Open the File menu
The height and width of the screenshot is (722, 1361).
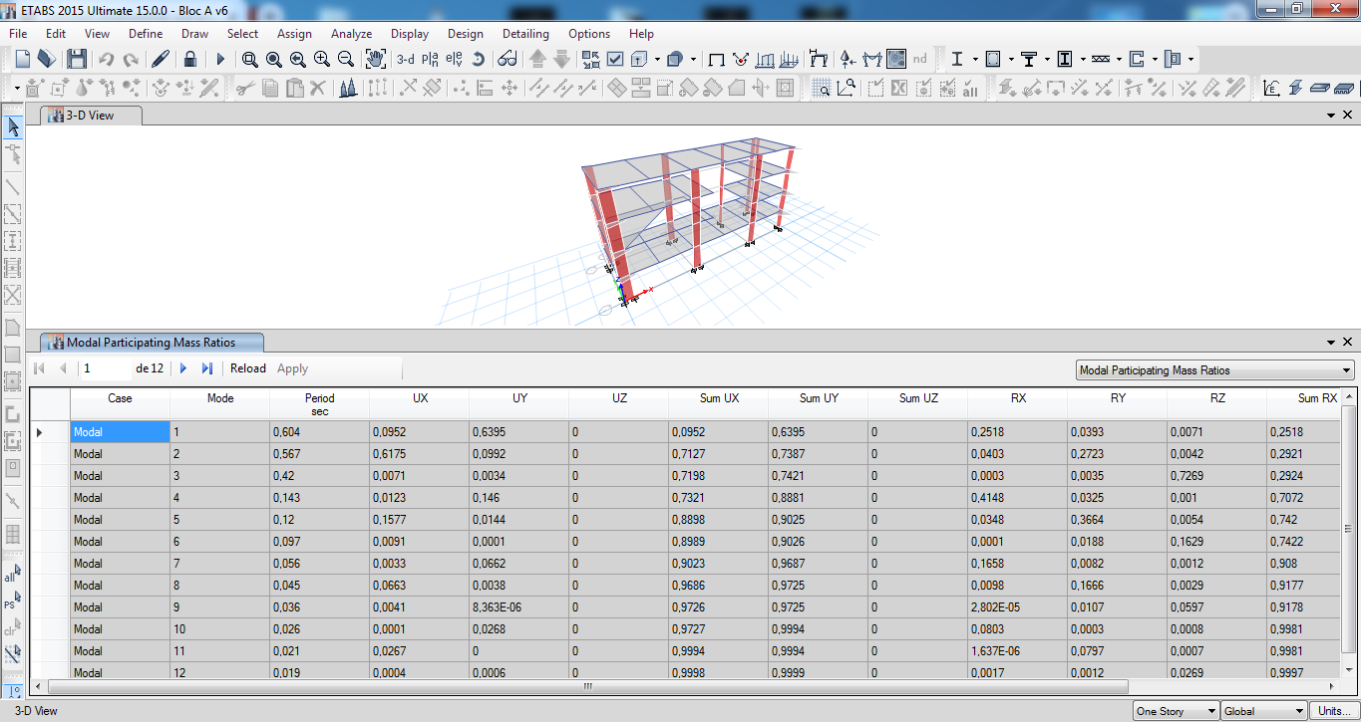coord(18,33)
